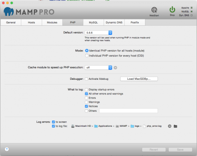Uncheck Log errors to screen
197x156 pixels.
53,122
